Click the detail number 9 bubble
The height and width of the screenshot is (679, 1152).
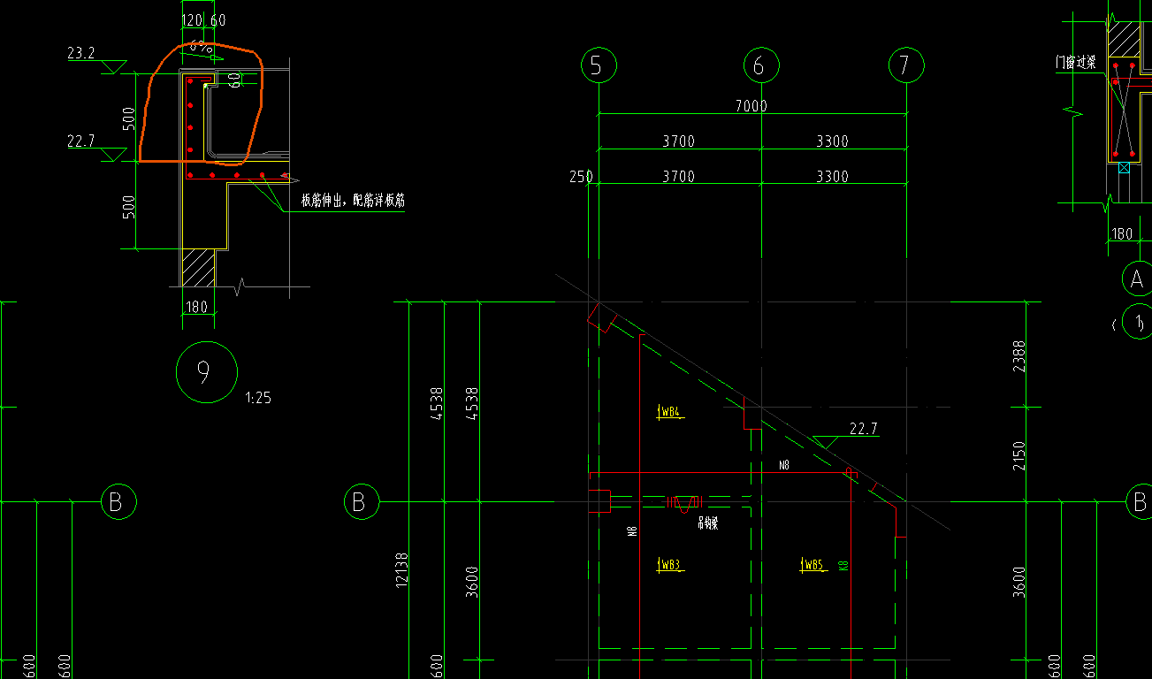207,372
